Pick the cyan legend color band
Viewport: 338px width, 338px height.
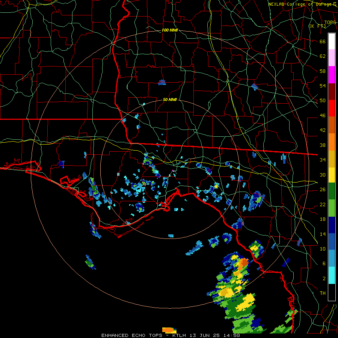coord(332,275)
